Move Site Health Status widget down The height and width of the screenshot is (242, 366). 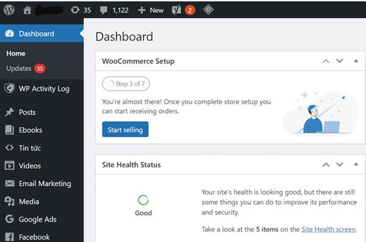click(x=339, y=165)
